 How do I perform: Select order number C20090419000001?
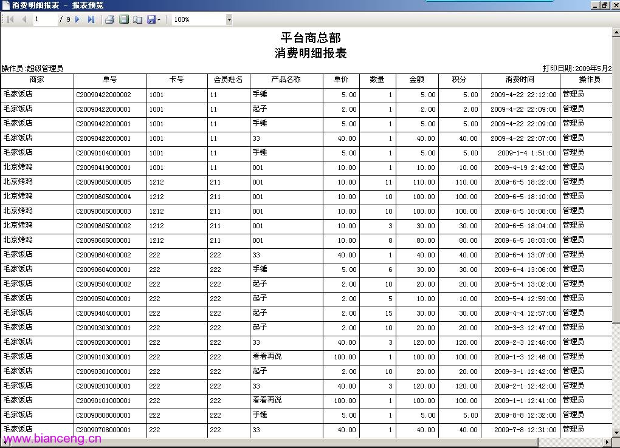(x=103, y=168)
